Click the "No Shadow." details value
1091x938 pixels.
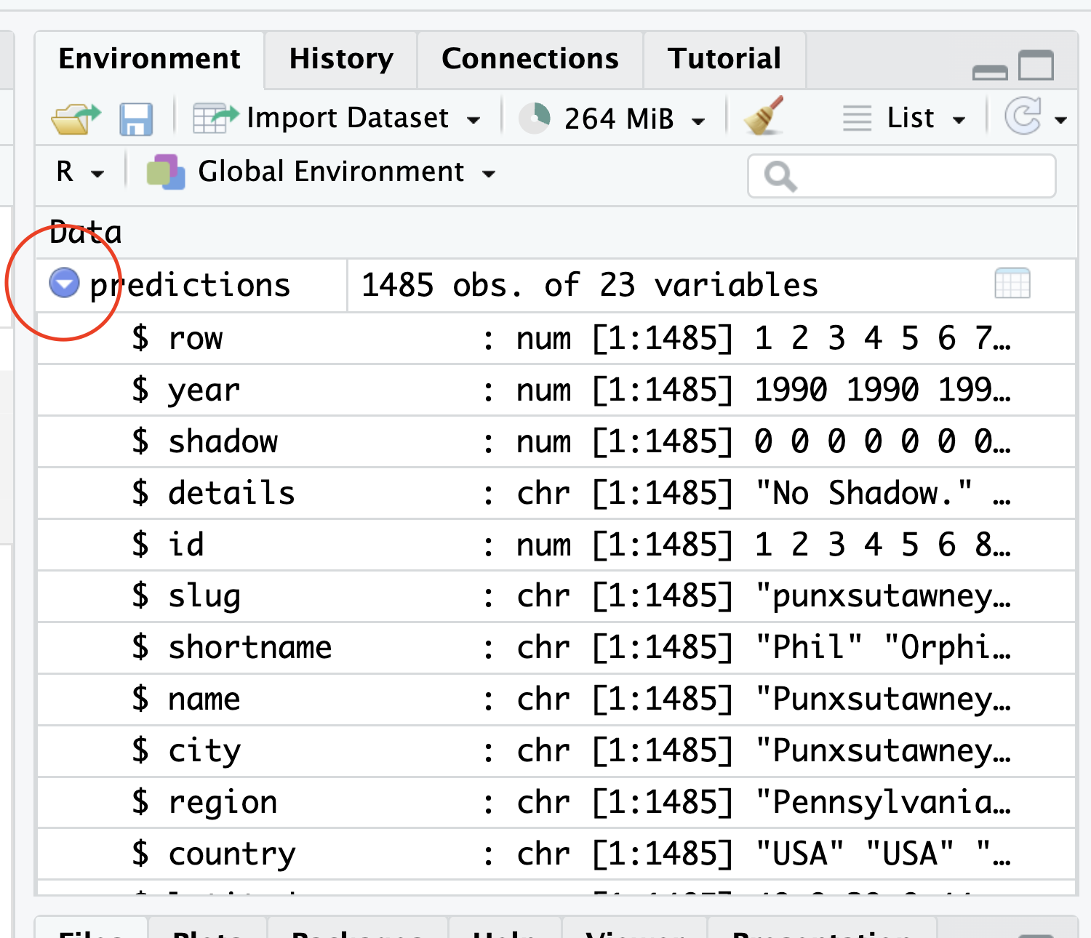pos(864,494)
